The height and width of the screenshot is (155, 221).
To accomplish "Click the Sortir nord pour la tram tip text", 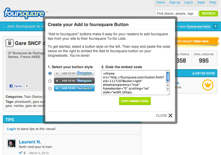I will coord(35,147).
